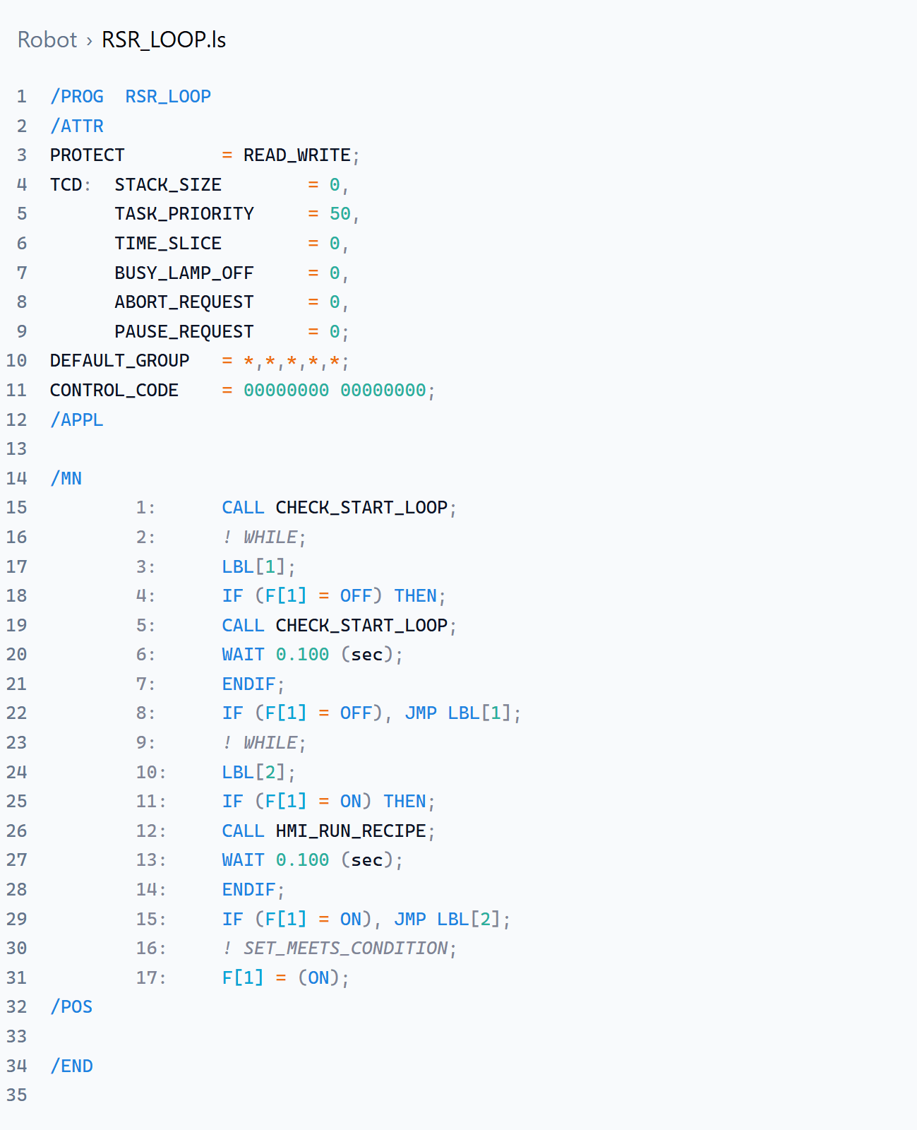
Task: Click the TASK_PRIORITY attribute
Action: point(184,214)
